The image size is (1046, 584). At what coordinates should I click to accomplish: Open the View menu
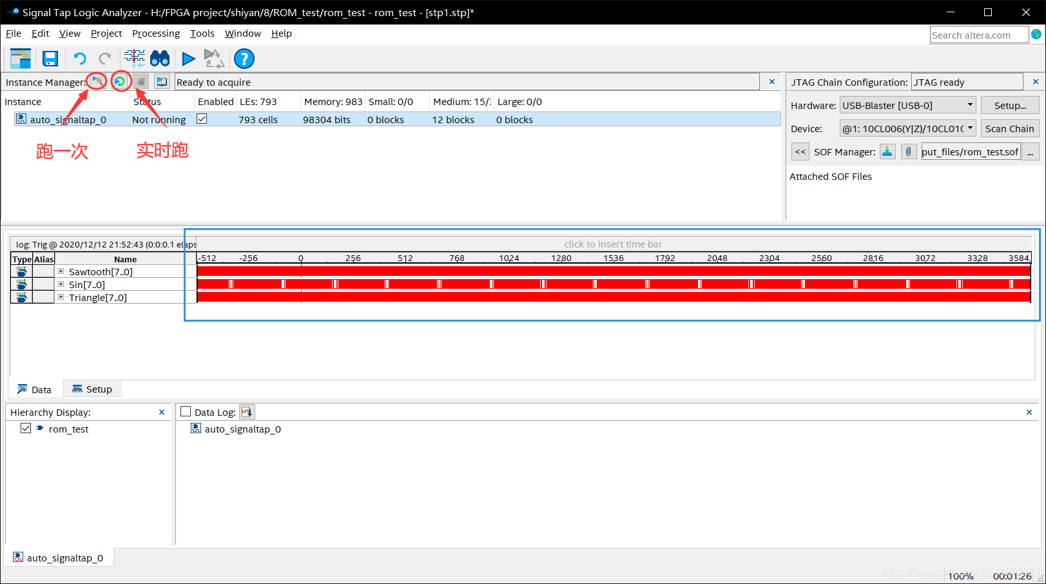click(70, 34)
